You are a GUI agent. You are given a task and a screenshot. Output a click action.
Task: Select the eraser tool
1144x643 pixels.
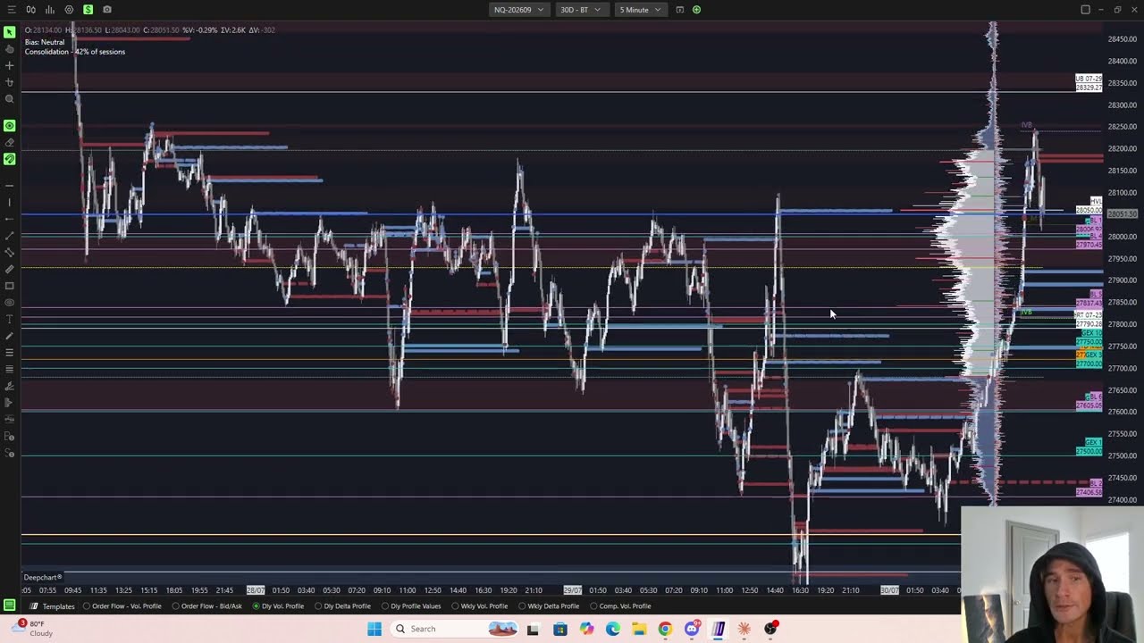point(10,143)
